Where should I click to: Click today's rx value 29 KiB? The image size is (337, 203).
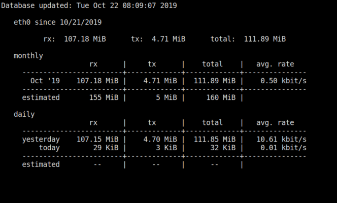pyautogui.click(x=106, y=148)
